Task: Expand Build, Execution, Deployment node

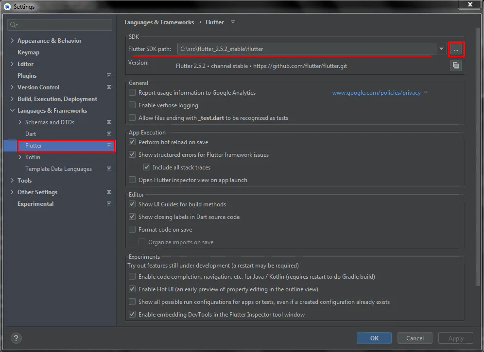Action: pyautogui.click(x=12, y=99)
